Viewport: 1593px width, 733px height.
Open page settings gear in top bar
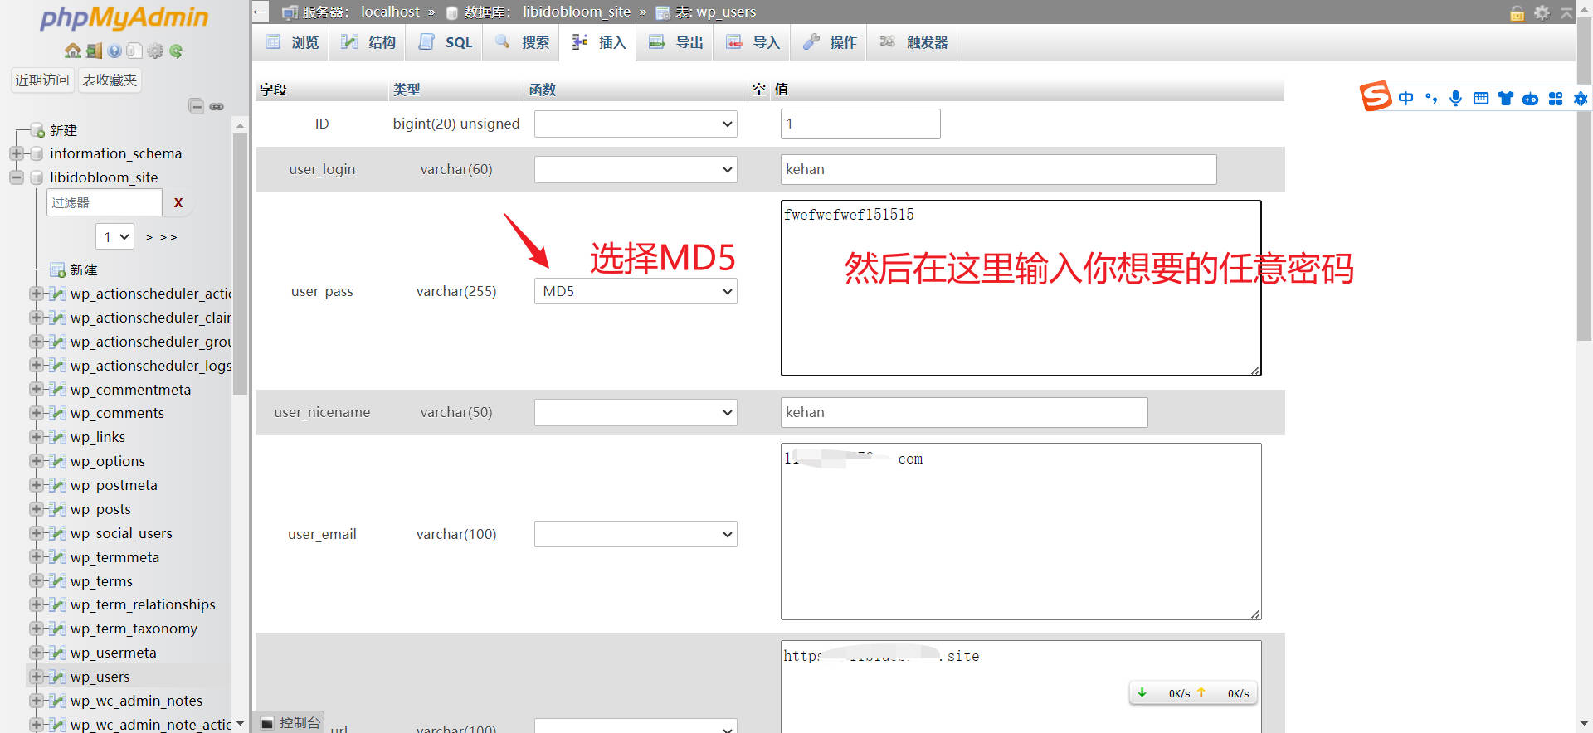1542,12
